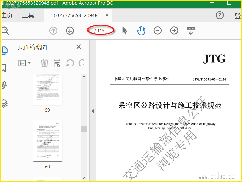Open the Find text search tool
Screen dimensions: 242x182
click(x=5, y=31)
